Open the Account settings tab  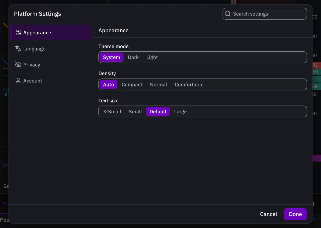point(51,81)
